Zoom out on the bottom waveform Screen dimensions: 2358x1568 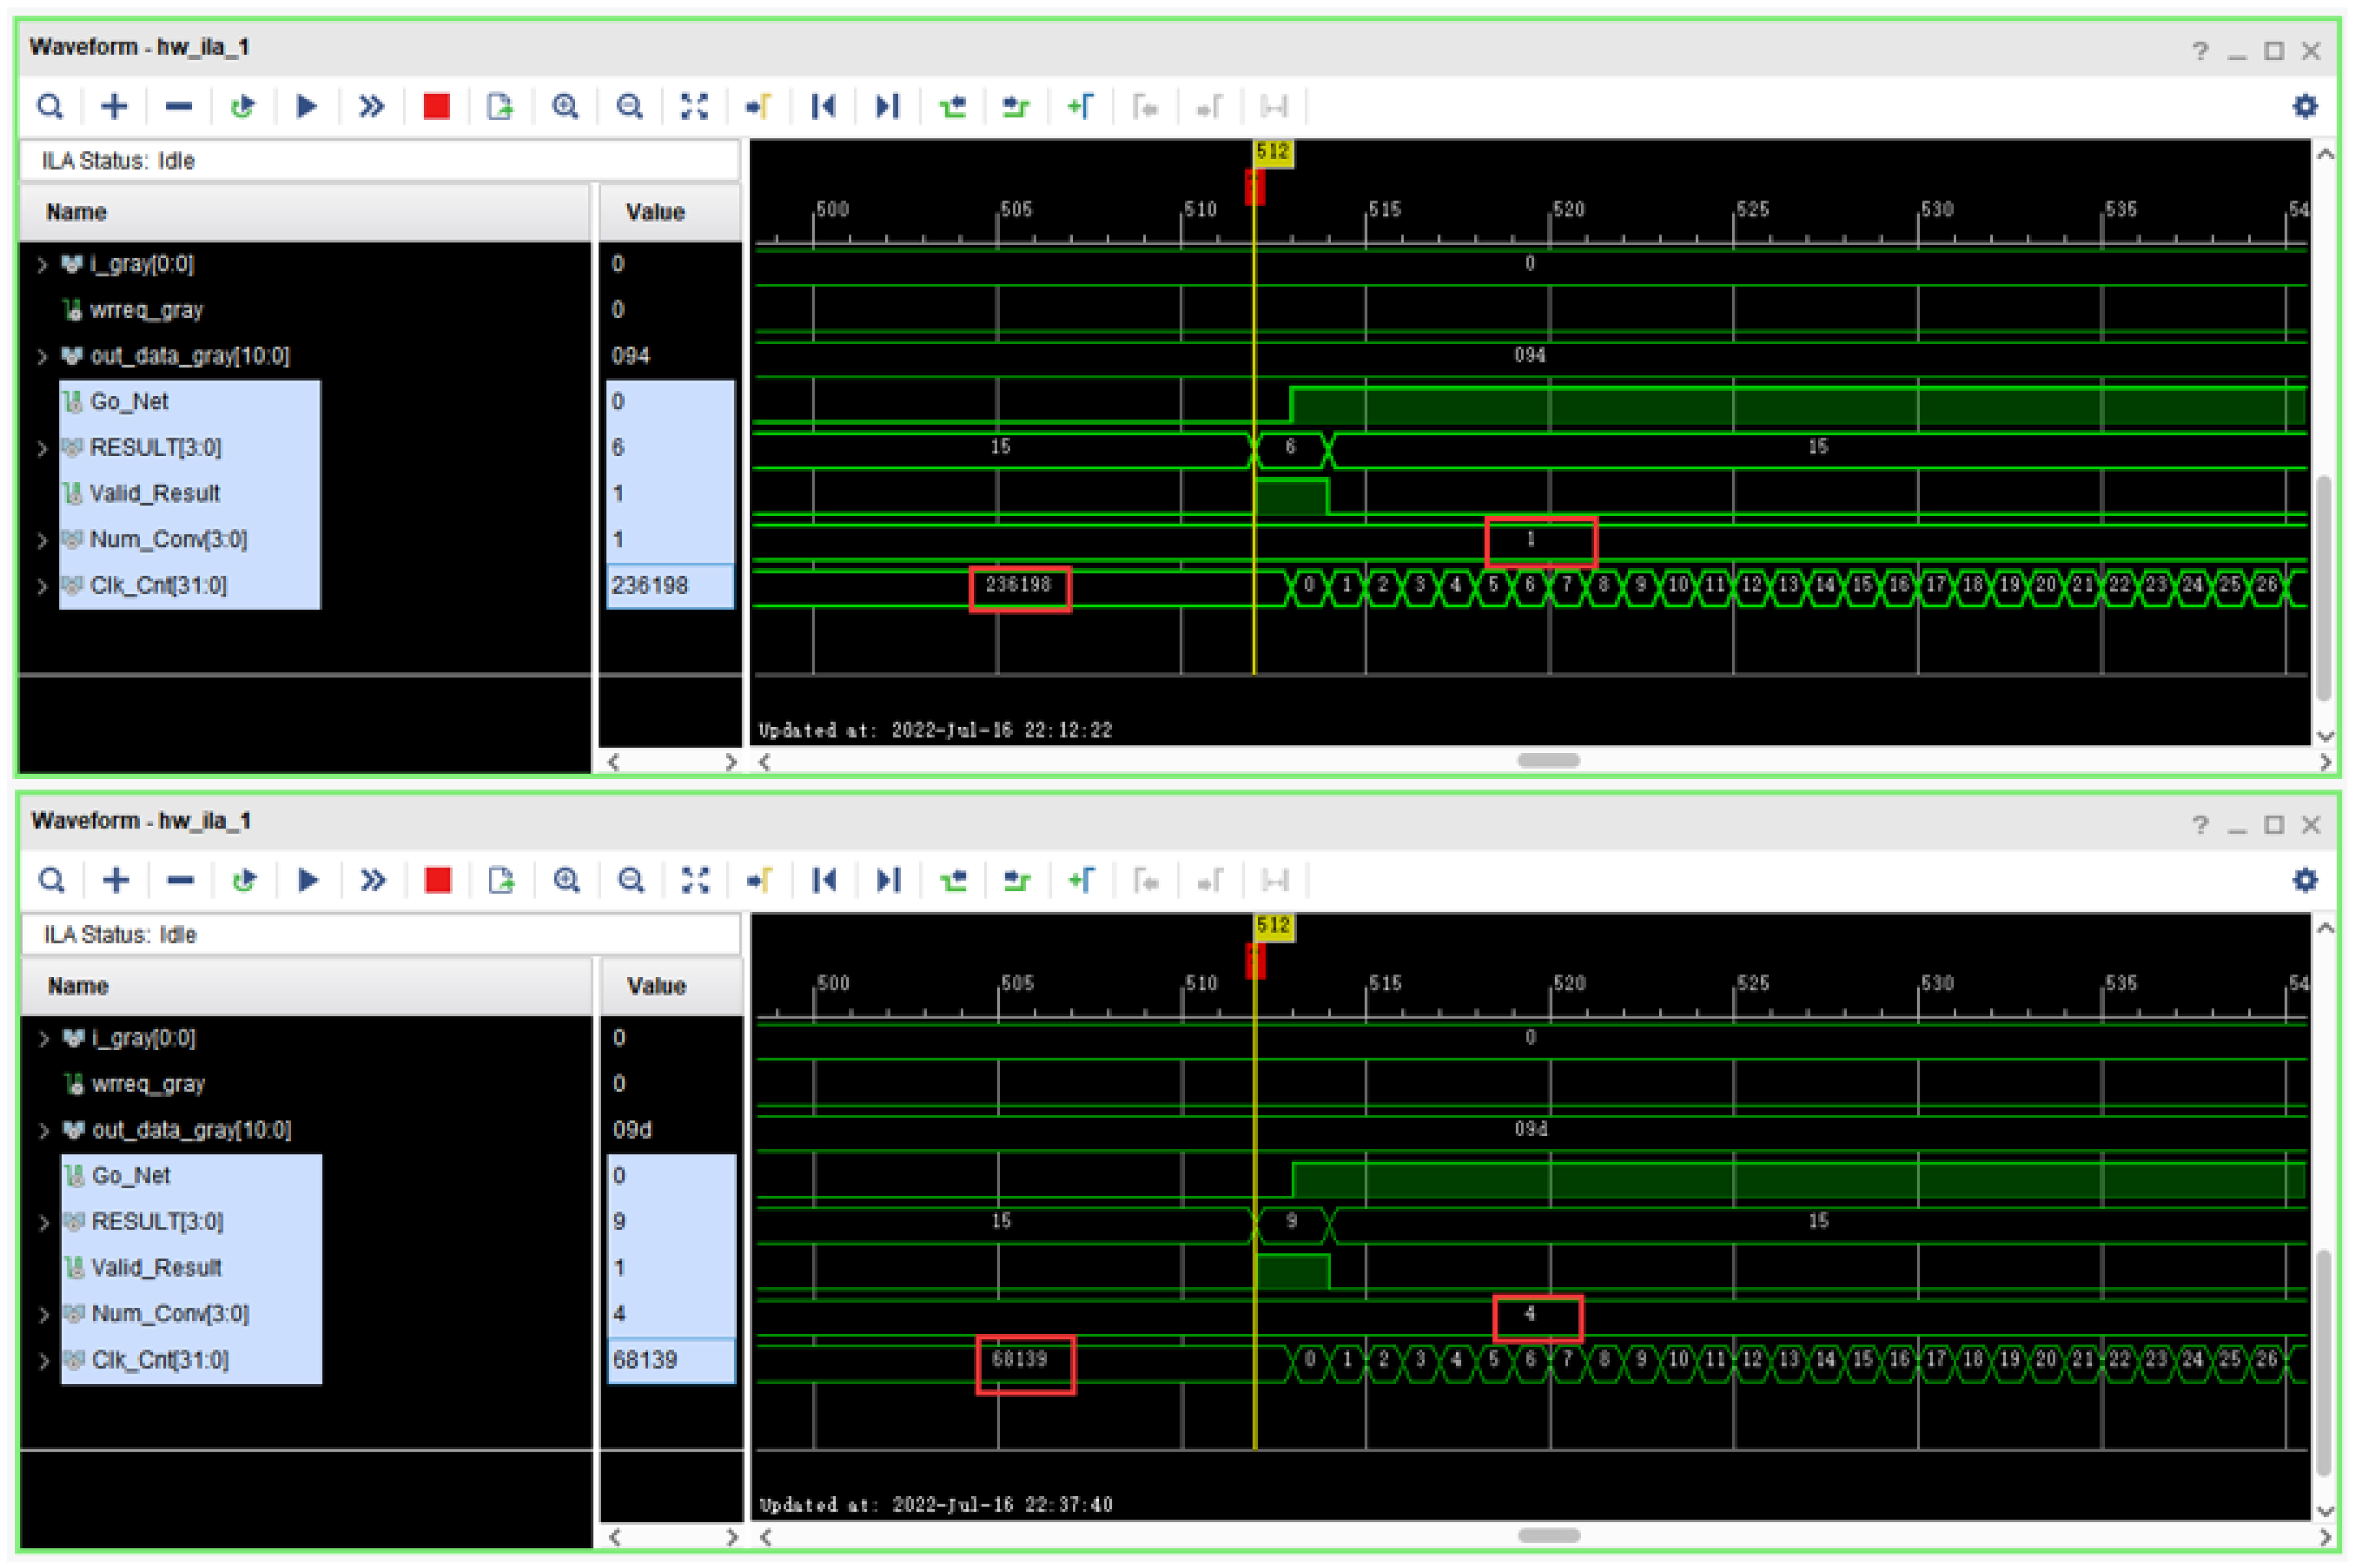coord(630,880)
